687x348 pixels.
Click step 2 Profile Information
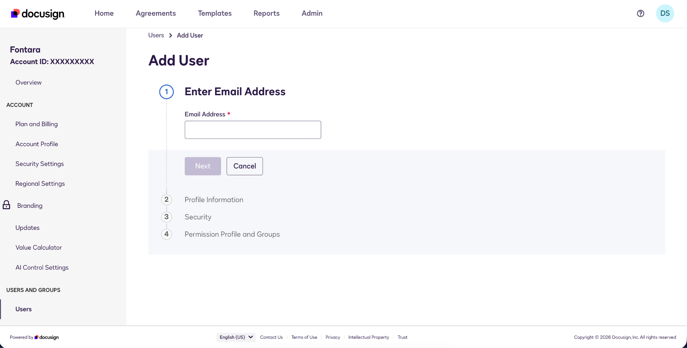pos(214,200)
